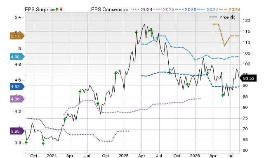Select the dark blue 4.52 EPS value tag
This screenshot has height=158, width=264.
coord(17,86)
